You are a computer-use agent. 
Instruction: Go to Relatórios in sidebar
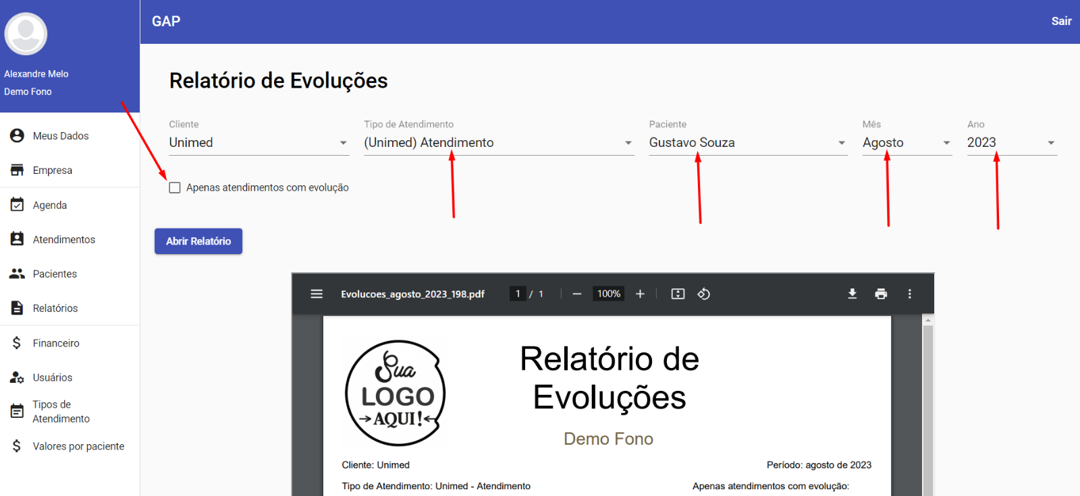click(x=55, y=308)
